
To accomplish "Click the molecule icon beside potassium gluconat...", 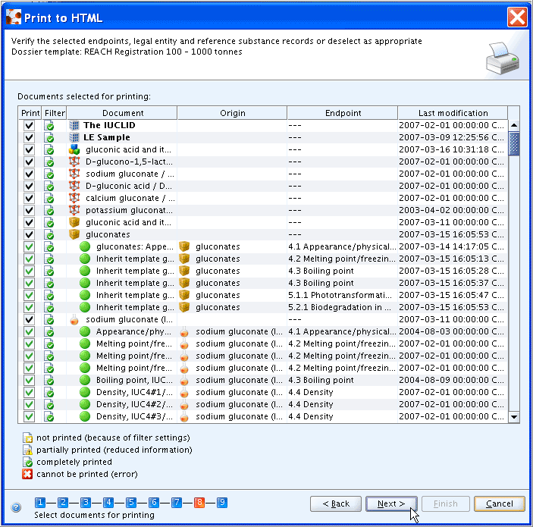I will coord(74,210).
